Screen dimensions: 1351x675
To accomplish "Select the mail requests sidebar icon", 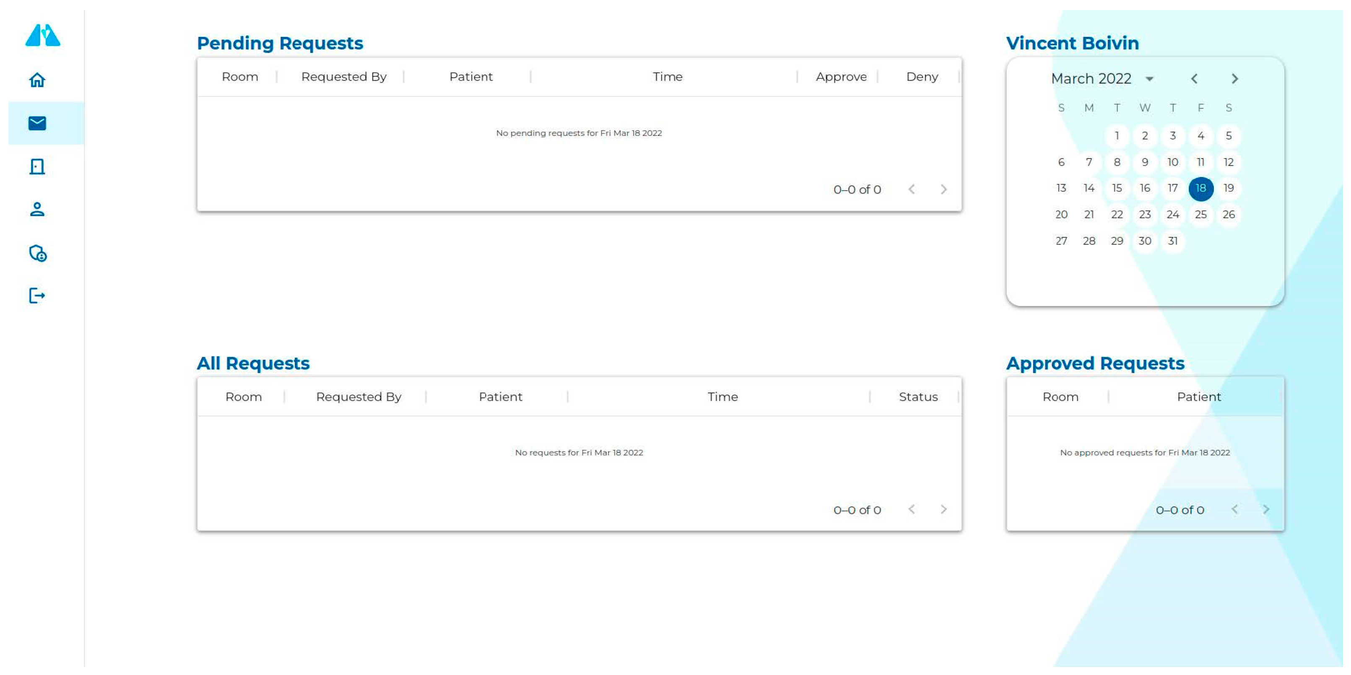I will click(x=37, y=123).
